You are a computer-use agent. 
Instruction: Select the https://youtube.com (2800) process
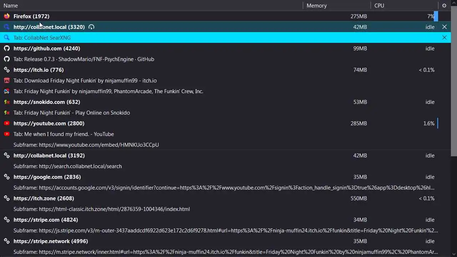tap(225, 123)
